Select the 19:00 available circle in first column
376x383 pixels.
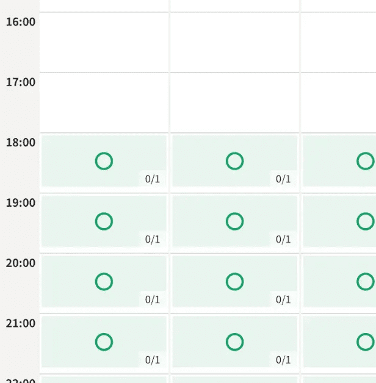click(104, 221)
